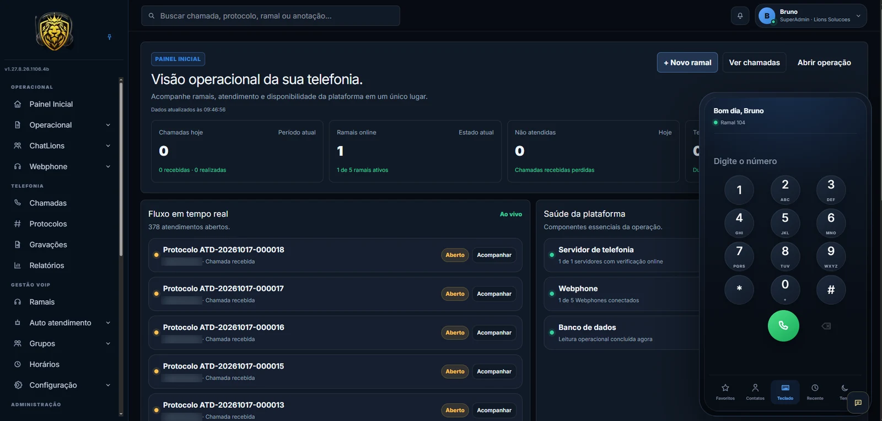Click the Ver chamadas button
The width and height of the screenshot is (882, 421).
754,63
